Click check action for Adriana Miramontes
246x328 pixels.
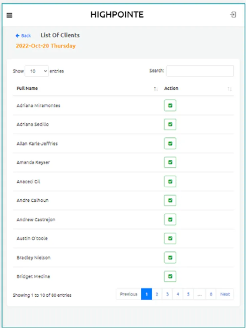pos(170,106)
